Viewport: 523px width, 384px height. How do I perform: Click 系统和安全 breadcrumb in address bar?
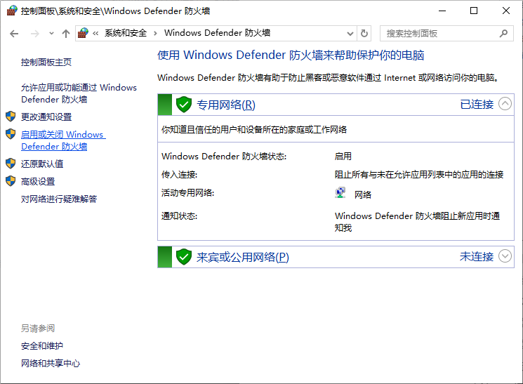click(x=126, y=33)
